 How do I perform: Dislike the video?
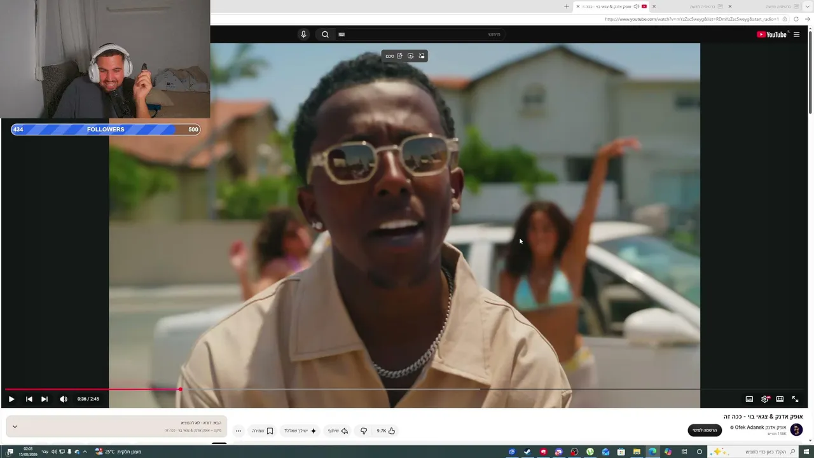coord(364,431)
